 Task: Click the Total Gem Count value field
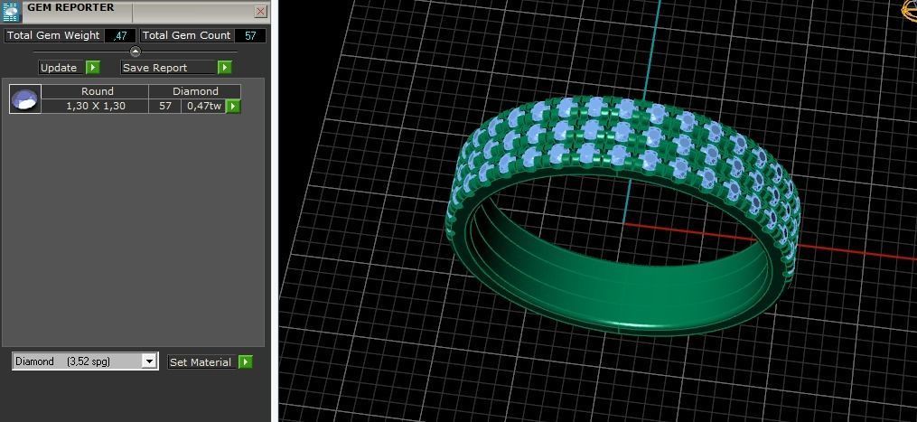pyautogui.click(x=250, y=36)
